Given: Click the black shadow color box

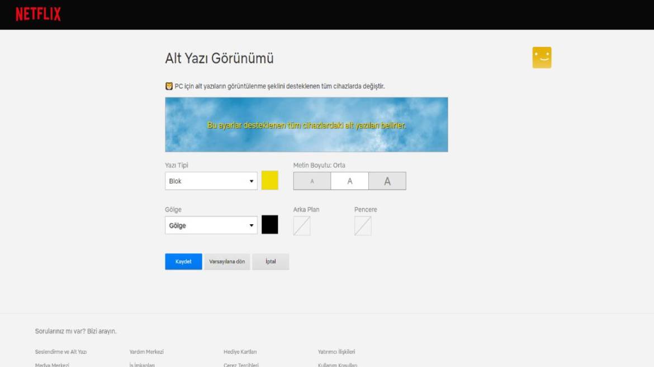Looking at the screenshot, I should [270, 225].
